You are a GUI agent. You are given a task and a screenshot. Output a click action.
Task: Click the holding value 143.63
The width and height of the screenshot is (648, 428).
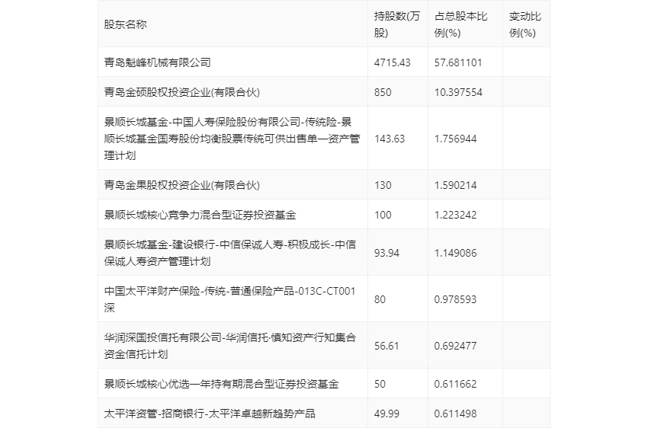[x=390, y=139]
